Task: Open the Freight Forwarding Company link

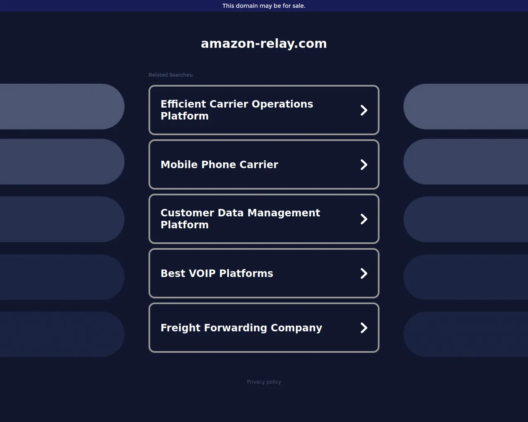Action: [x=241, y=328]
